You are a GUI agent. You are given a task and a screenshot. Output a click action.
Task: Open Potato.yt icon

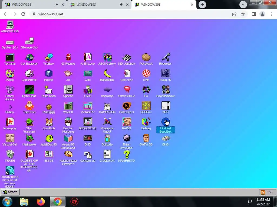coord(146,57)
